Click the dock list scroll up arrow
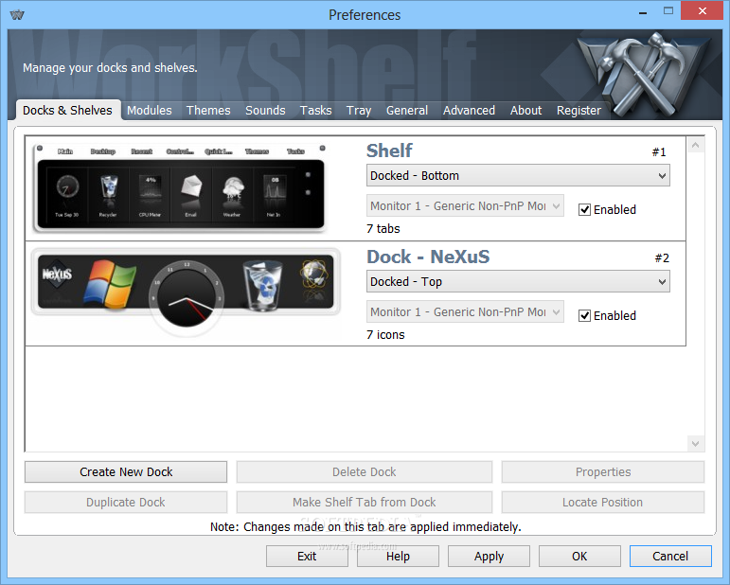 [x=696, y=146]
